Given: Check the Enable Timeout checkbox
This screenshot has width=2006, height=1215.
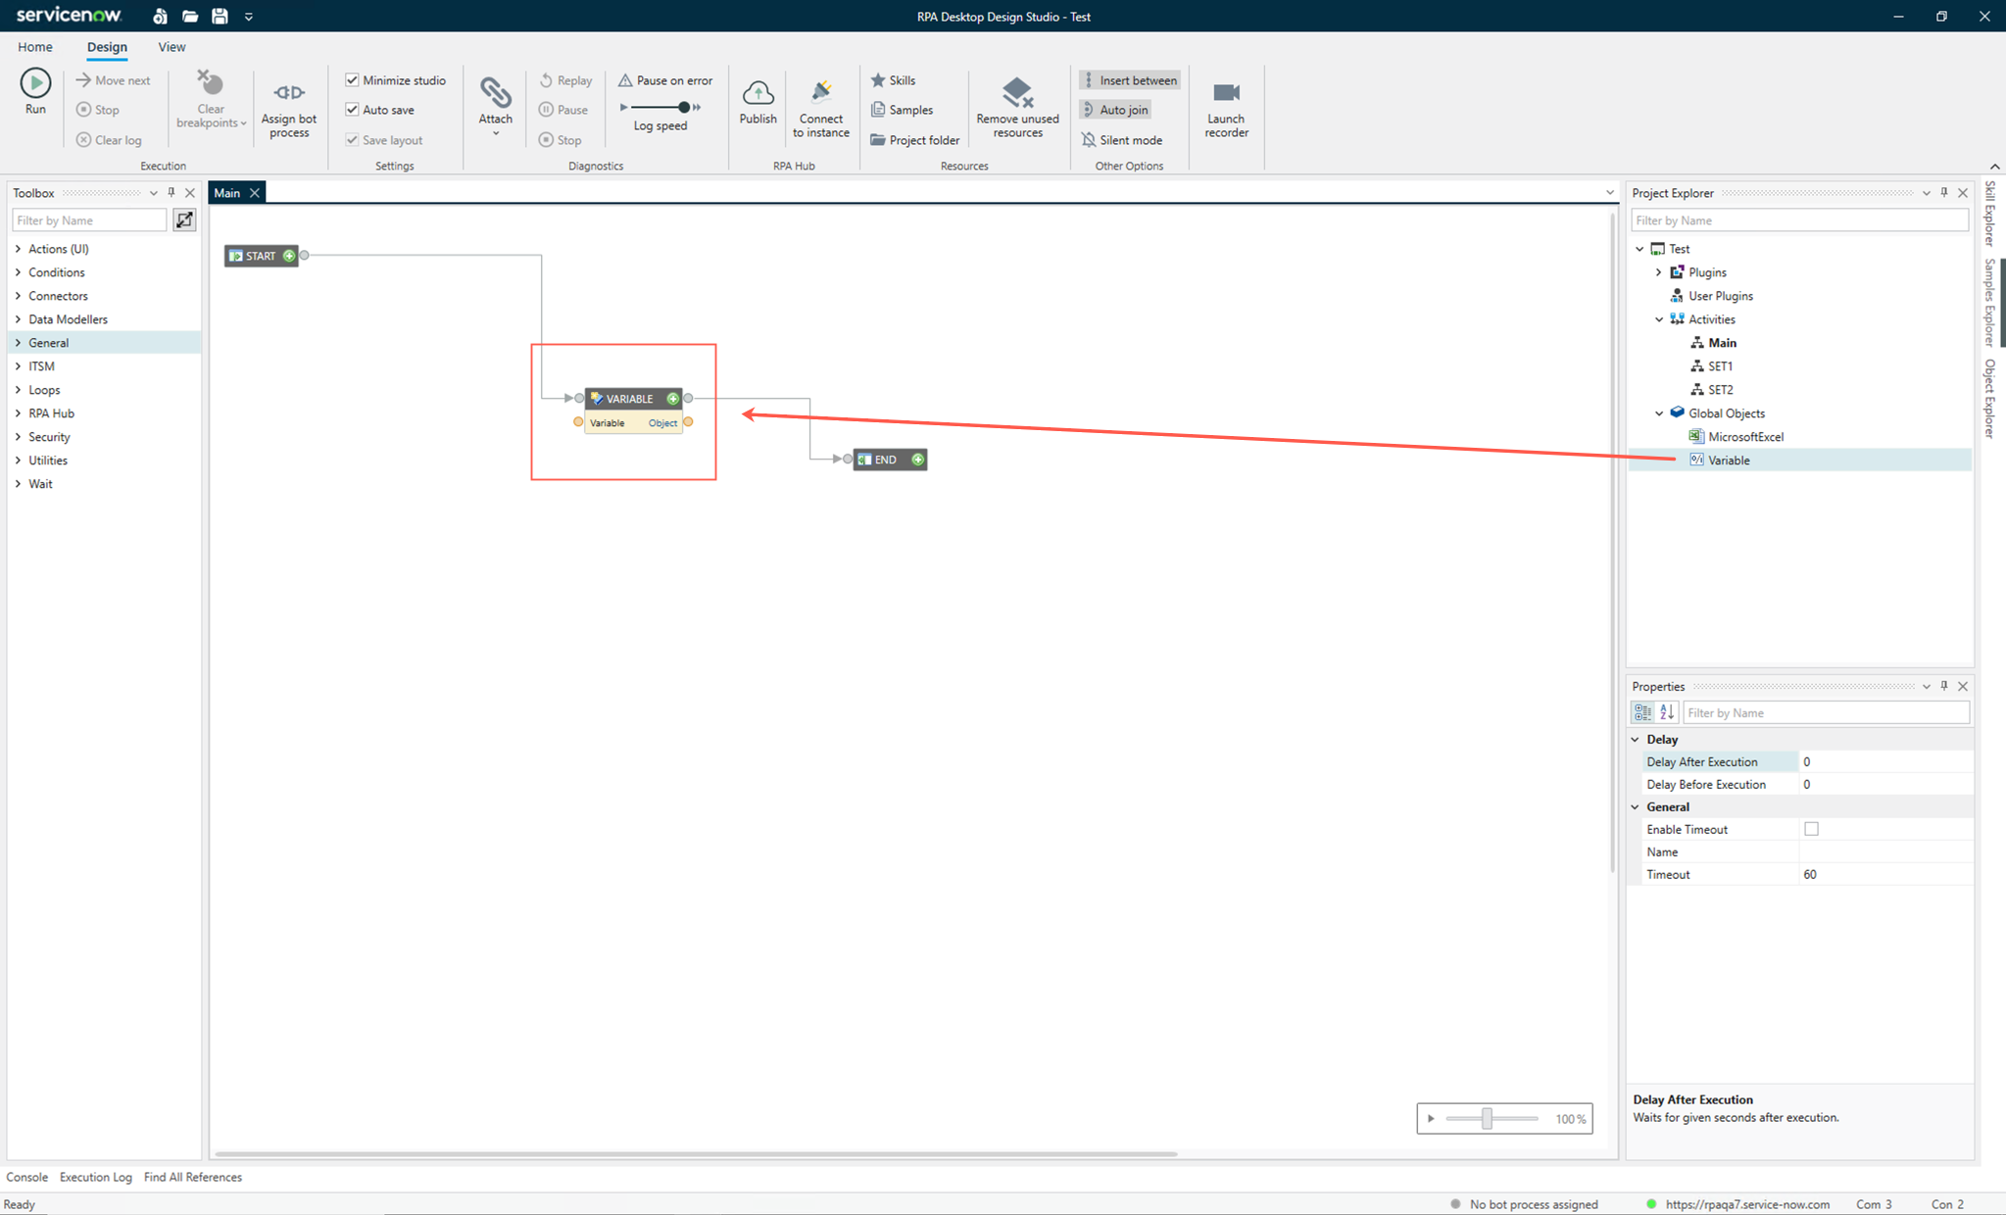Looking at the screenshot, I should pos(1811,829).
